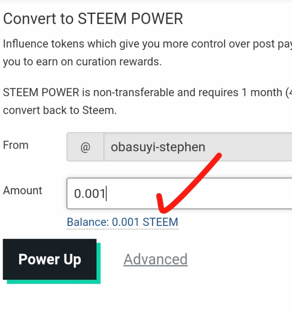Click the word Balance below Amount

coord(87,222)
